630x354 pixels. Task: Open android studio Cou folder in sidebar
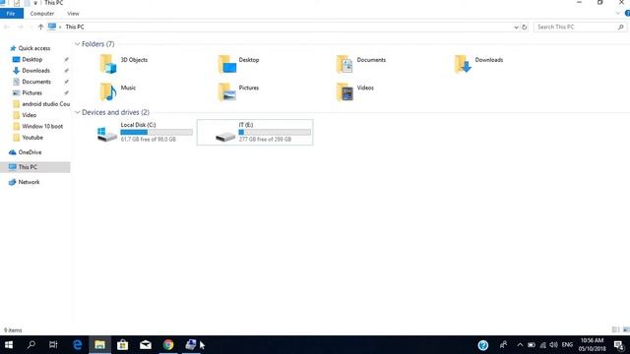pyautogui.click(x=46, y=104)
